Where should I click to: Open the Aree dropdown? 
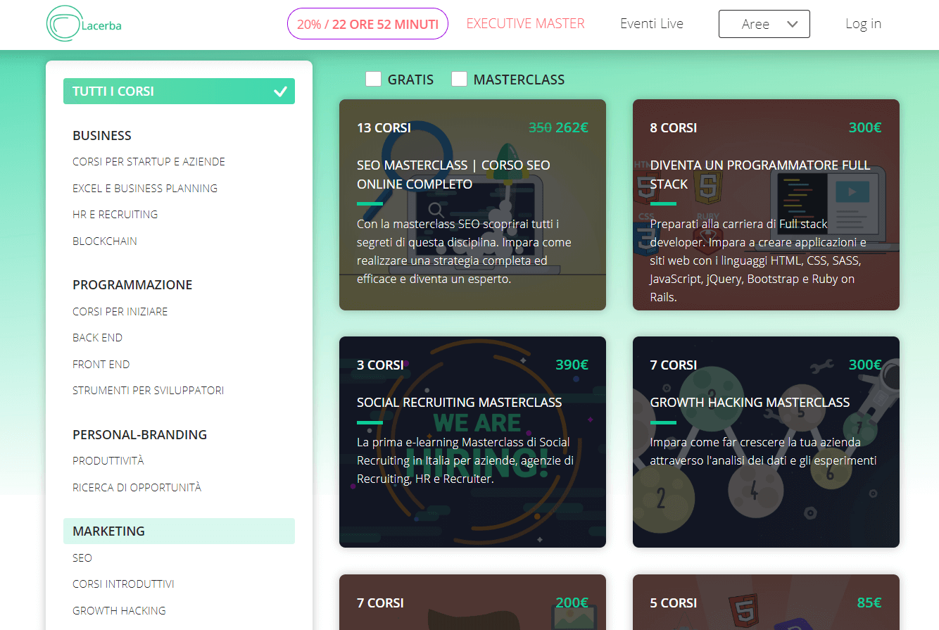pyautogui.click(x=764, y=24)
